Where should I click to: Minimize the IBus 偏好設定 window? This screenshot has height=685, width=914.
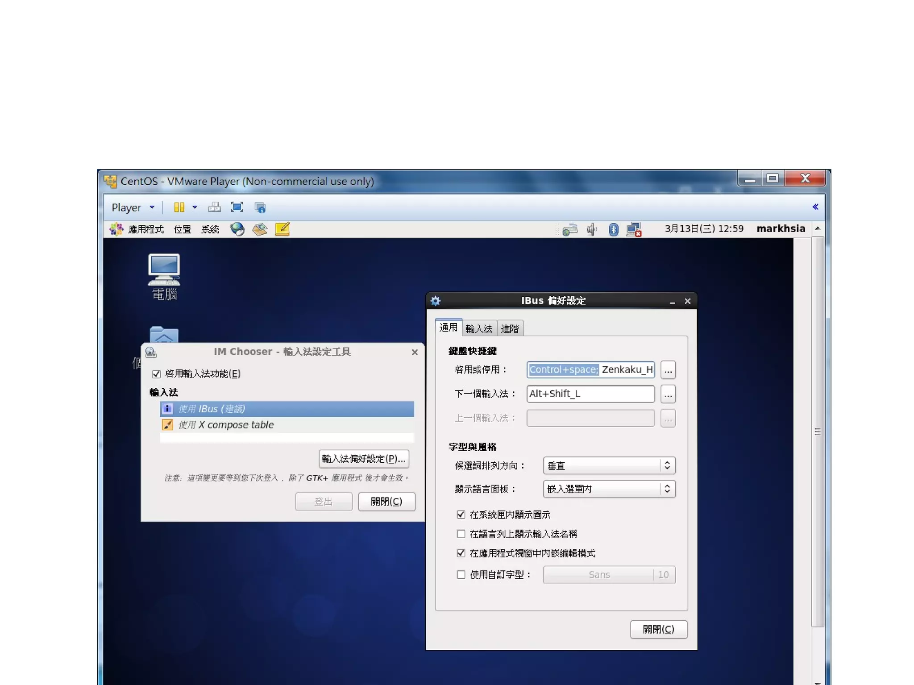point(672,302)
